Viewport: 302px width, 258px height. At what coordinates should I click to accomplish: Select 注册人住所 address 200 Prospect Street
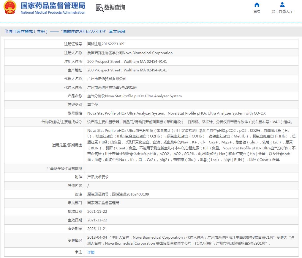pos(127,61)
